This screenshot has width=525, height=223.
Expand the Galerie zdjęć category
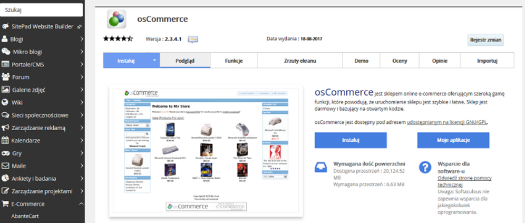pos(81,90)
